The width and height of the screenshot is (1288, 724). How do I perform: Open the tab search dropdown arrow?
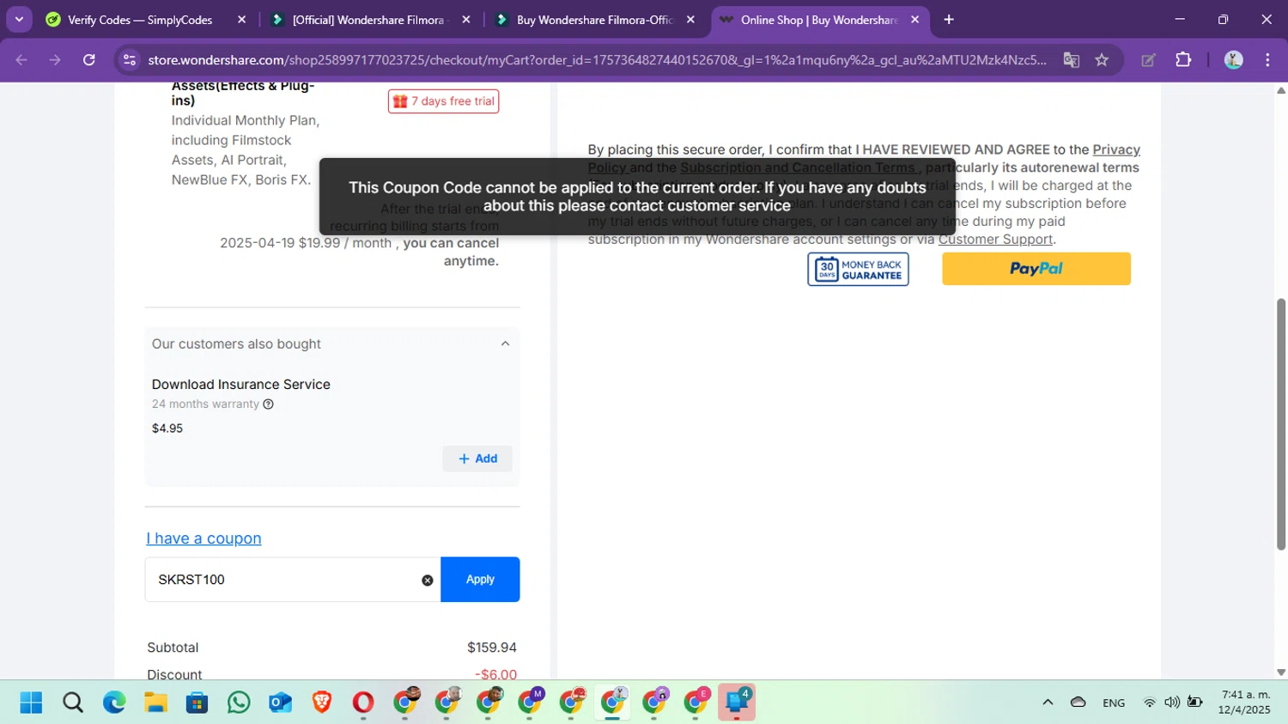click(19, 19)
